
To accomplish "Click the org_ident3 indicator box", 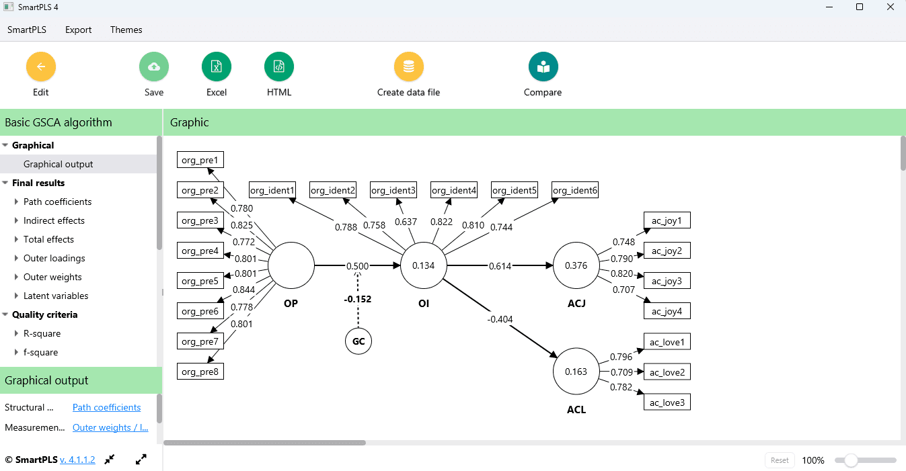I will pos(393,190).
